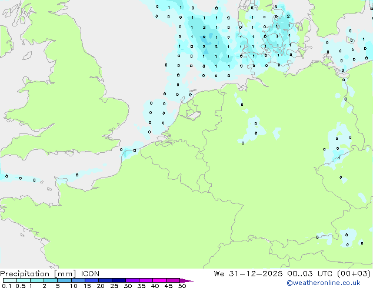Click the '20' legend scale label
373x288 pixels.
tap(101, 286)
